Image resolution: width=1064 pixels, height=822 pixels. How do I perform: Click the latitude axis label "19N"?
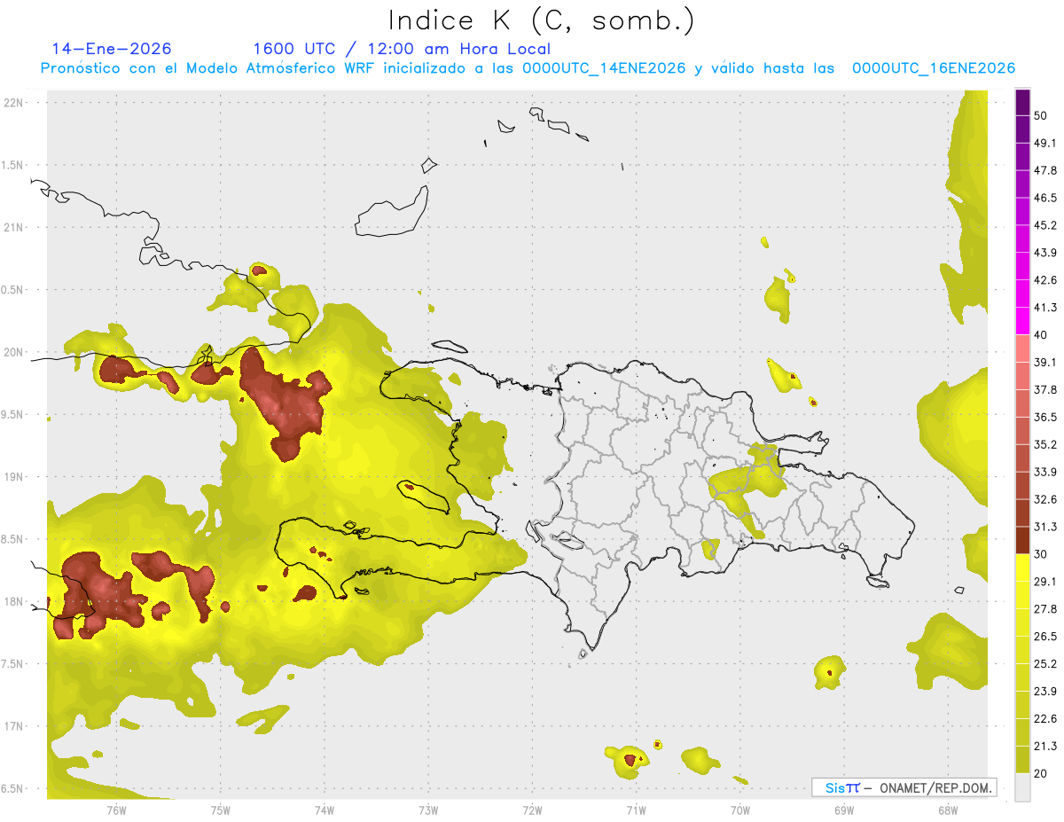pyautogui.click(x=13, y=477)
